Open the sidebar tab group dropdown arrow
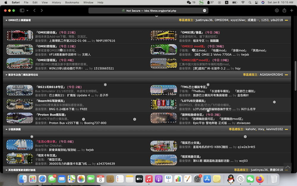The image size is (297, 186). 27,10
